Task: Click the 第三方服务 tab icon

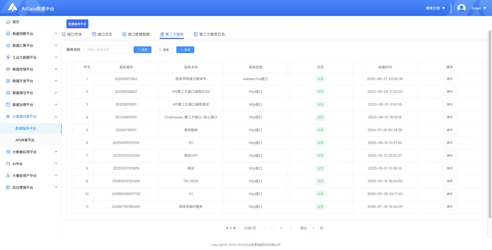Action: pos(162,34)
